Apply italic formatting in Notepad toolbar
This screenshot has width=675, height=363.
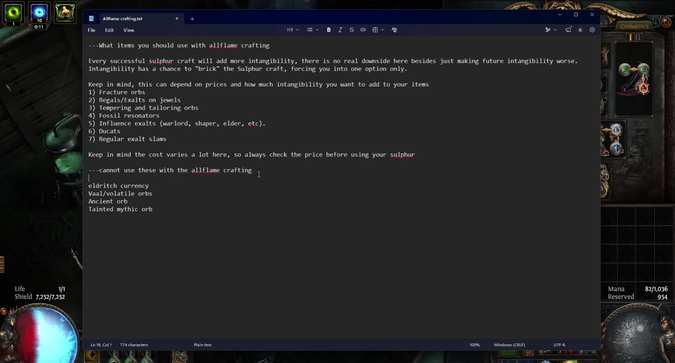click(340, 30)
